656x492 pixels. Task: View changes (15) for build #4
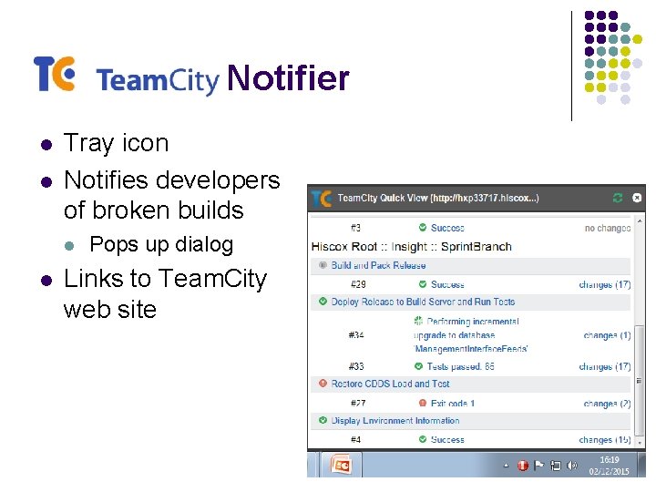pyautogui.click(x=605, y=440)
